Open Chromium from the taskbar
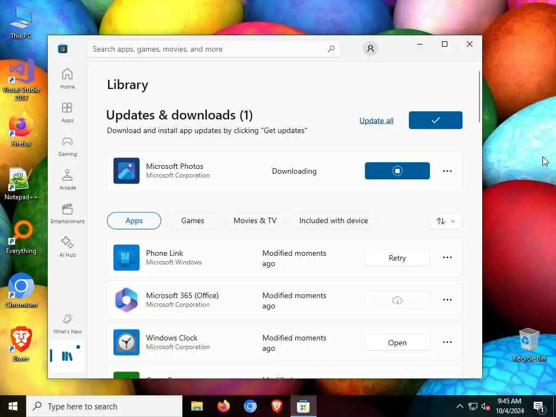 click(250, 406)
